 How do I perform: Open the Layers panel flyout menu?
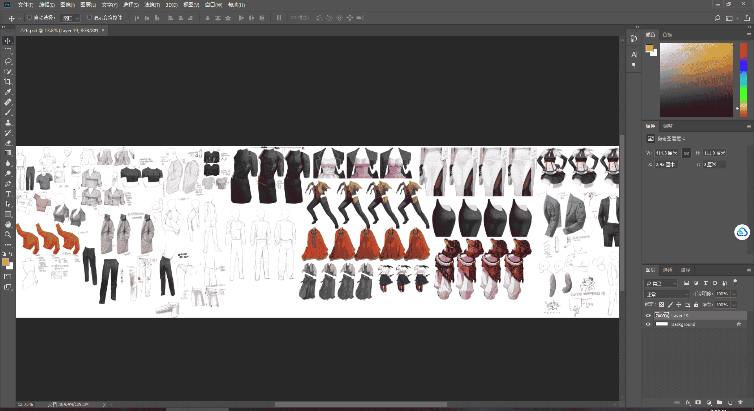point(749,270)
